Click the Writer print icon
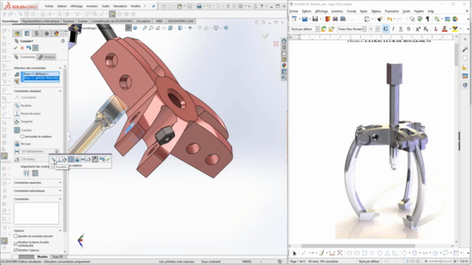 point(335,19)
